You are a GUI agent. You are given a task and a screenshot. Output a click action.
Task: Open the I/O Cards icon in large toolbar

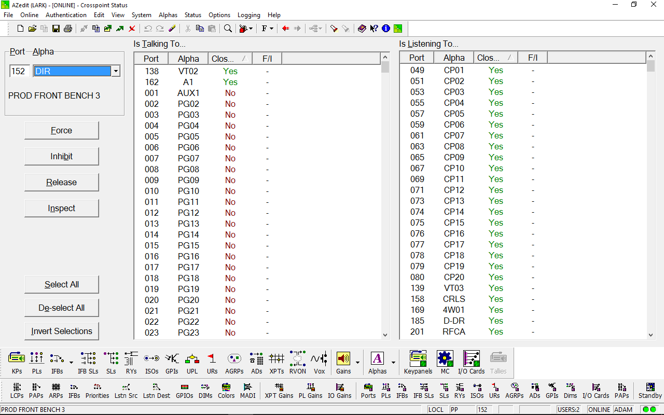click(x=471, y=363)
